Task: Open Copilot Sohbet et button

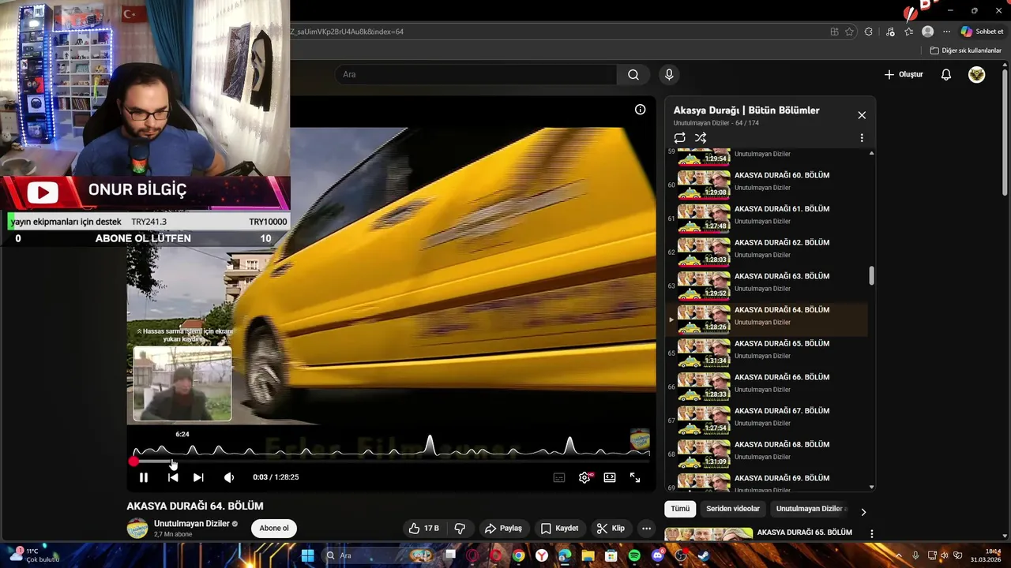Action: pyautogui.click(x=982, y=32)
